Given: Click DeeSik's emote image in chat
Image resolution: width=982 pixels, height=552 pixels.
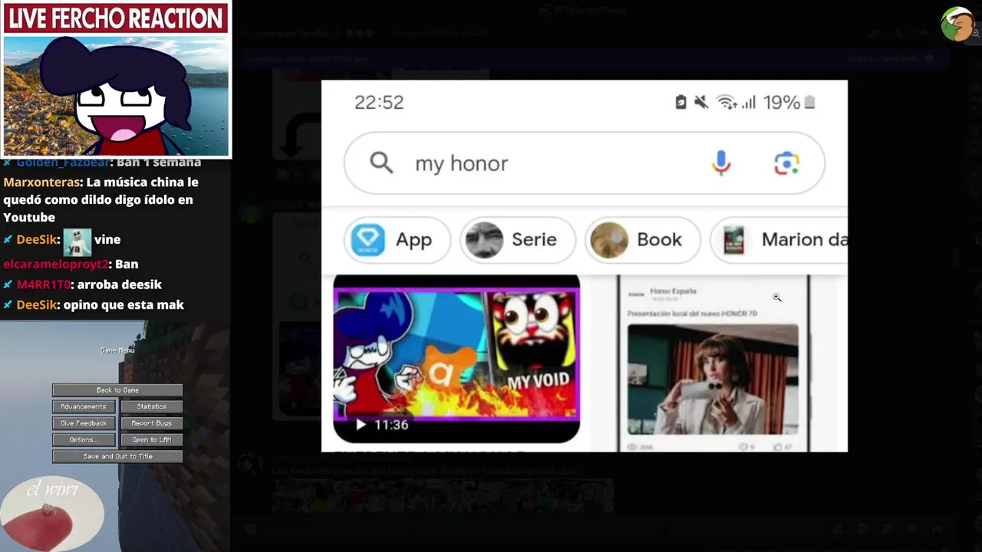Looking at the screenshot, I should click(77, 242).
